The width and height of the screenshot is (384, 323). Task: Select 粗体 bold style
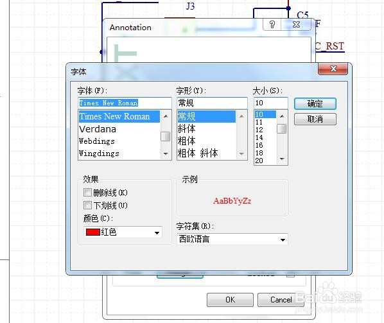click(x=207, y=141)
